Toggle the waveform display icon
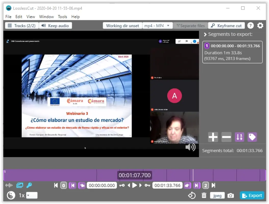Image resolution: width=269 pixels, height=204 pixels. tap(9, 185)
